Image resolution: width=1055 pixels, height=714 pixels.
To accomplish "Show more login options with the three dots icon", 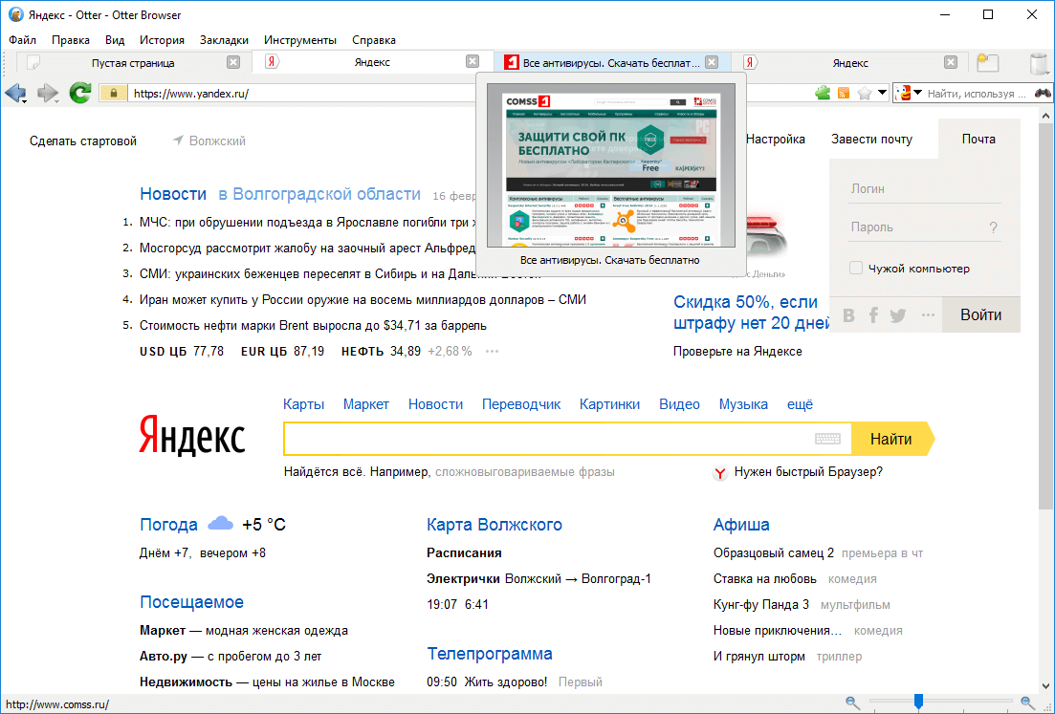I will click(x=928, y=314).
